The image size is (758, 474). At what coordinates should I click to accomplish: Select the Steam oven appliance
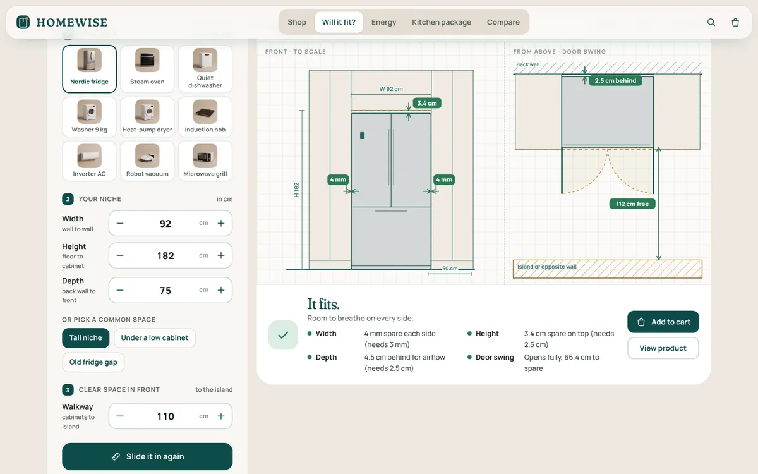(147, 69)
